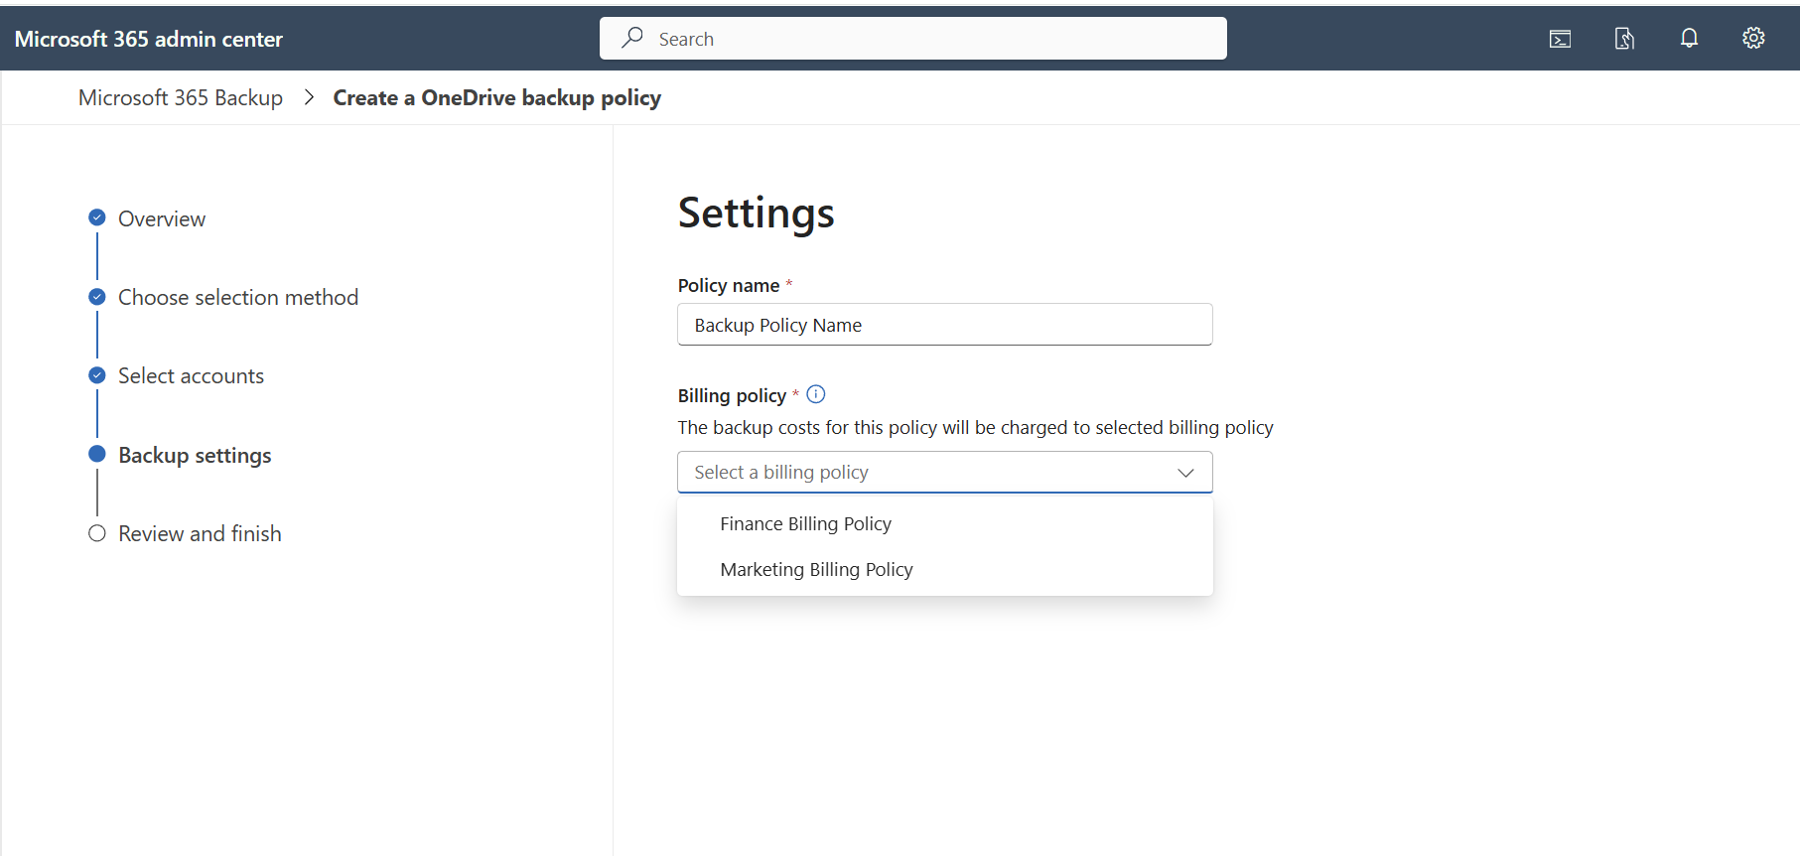Image resolution: width=1800 pixels, height=856 pixels.
Task: Click the Microsoft 365 admin center title
Action: tap(149, 39)
